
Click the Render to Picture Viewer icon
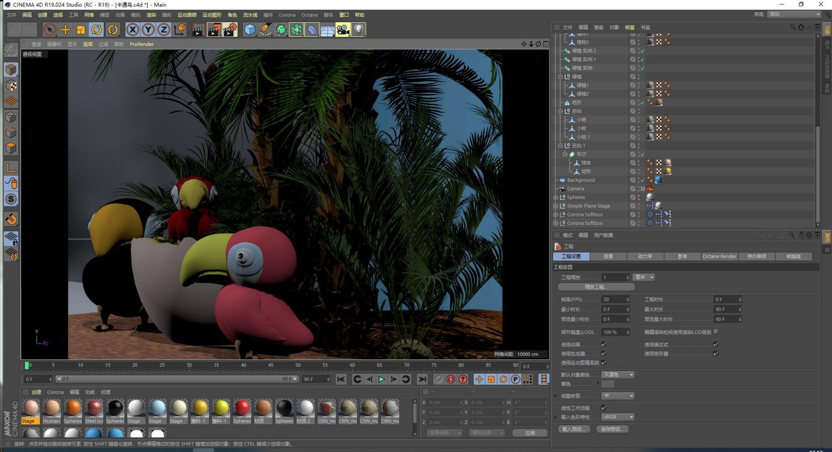click(x=214, y=29)
